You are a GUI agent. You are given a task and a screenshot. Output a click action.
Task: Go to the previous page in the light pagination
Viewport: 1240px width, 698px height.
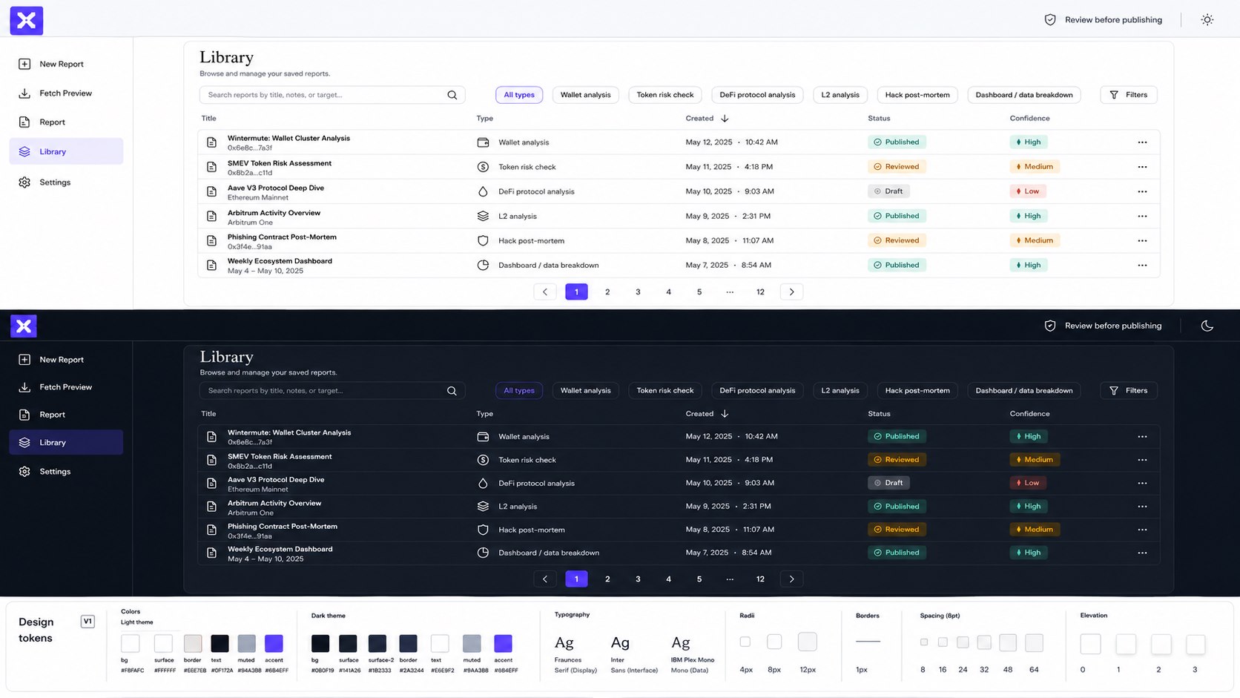(545, 292)
